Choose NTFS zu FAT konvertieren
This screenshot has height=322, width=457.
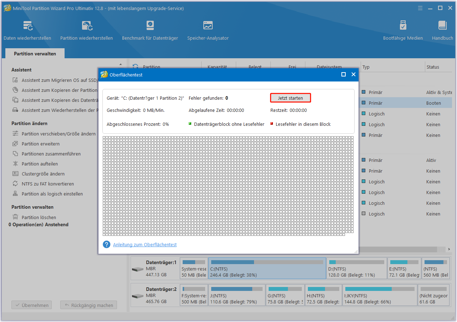tap(43, 184)
